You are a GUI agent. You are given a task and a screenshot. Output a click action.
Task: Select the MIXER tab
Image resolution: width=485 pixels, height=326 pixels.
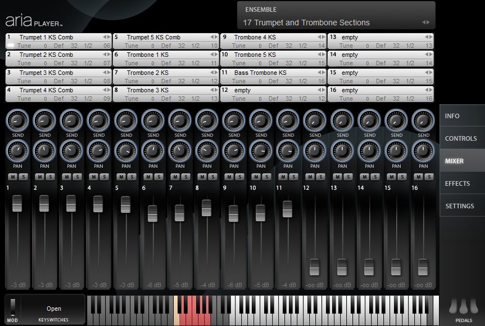[x=462, y=161]
